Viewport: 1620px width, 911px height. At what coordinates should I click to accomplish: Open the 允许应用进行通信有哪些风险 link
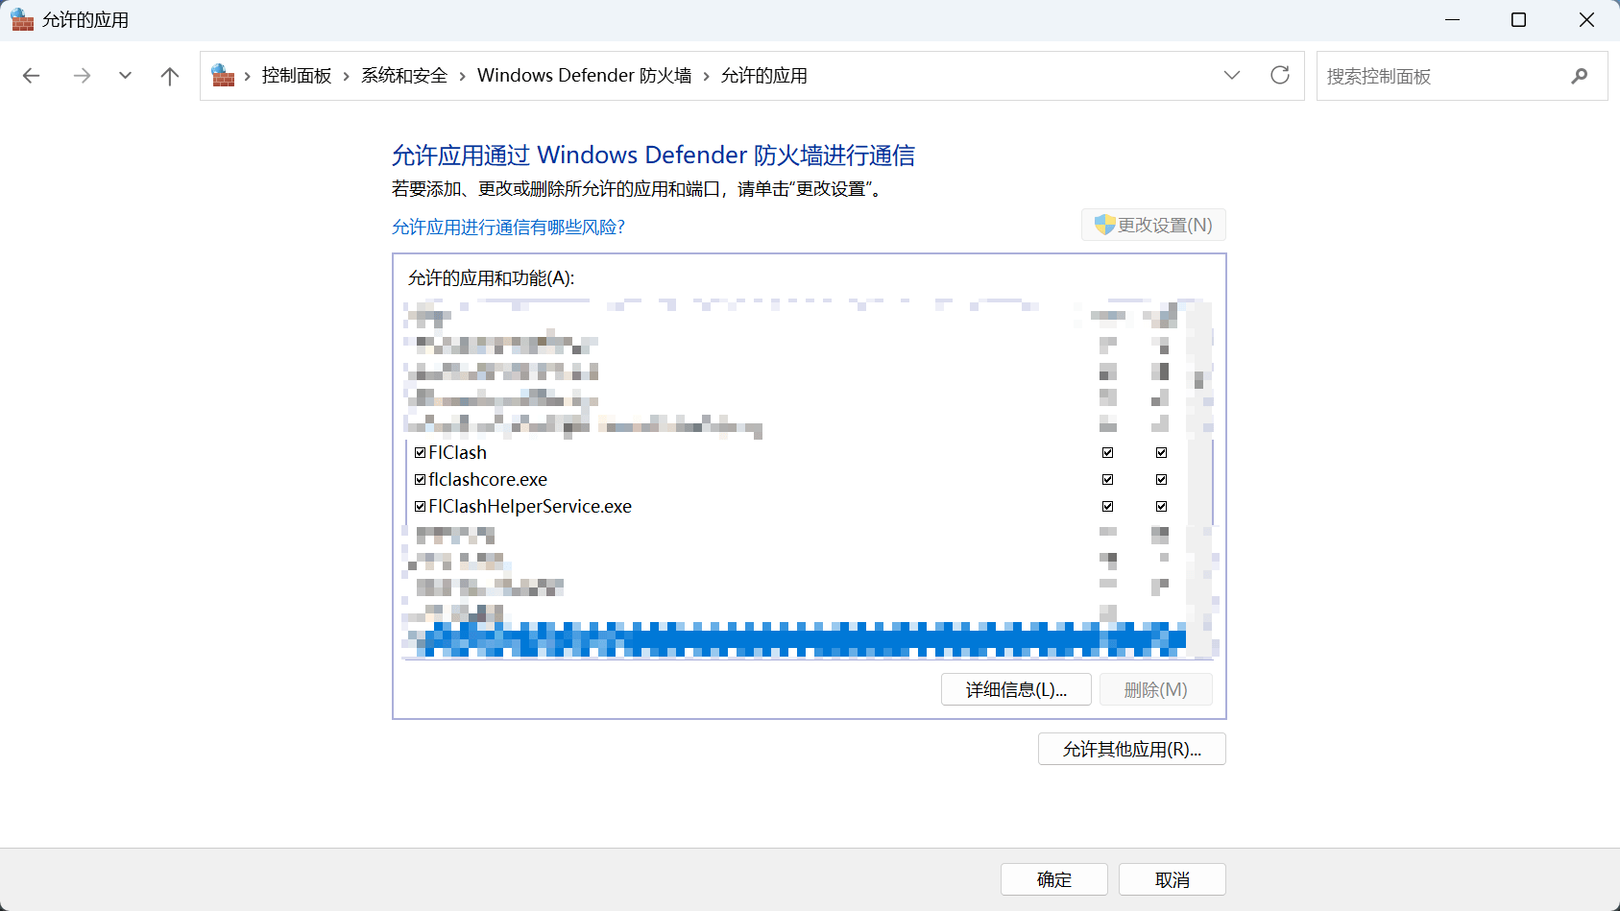click(x=508, y=228)
